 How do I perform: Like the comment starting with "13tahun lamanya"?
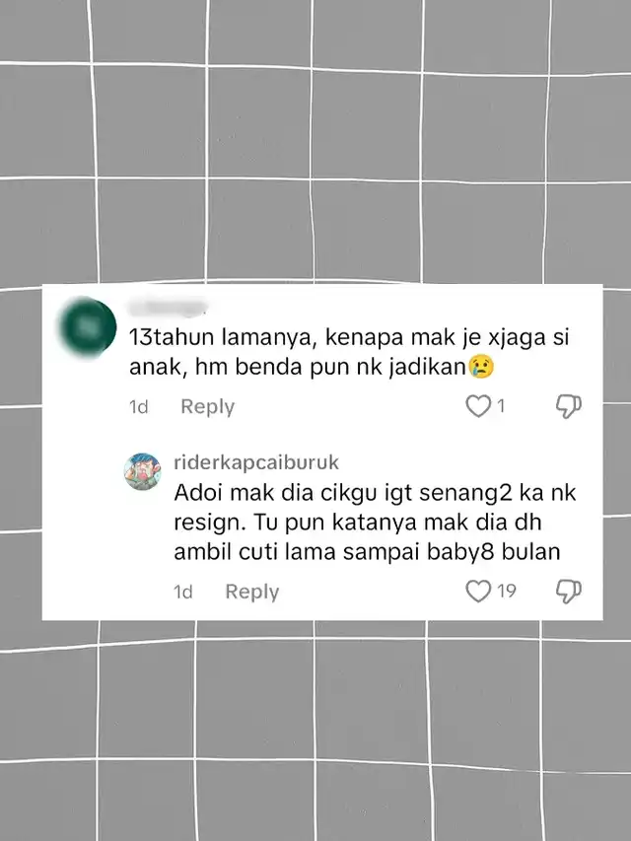(478, 406)
